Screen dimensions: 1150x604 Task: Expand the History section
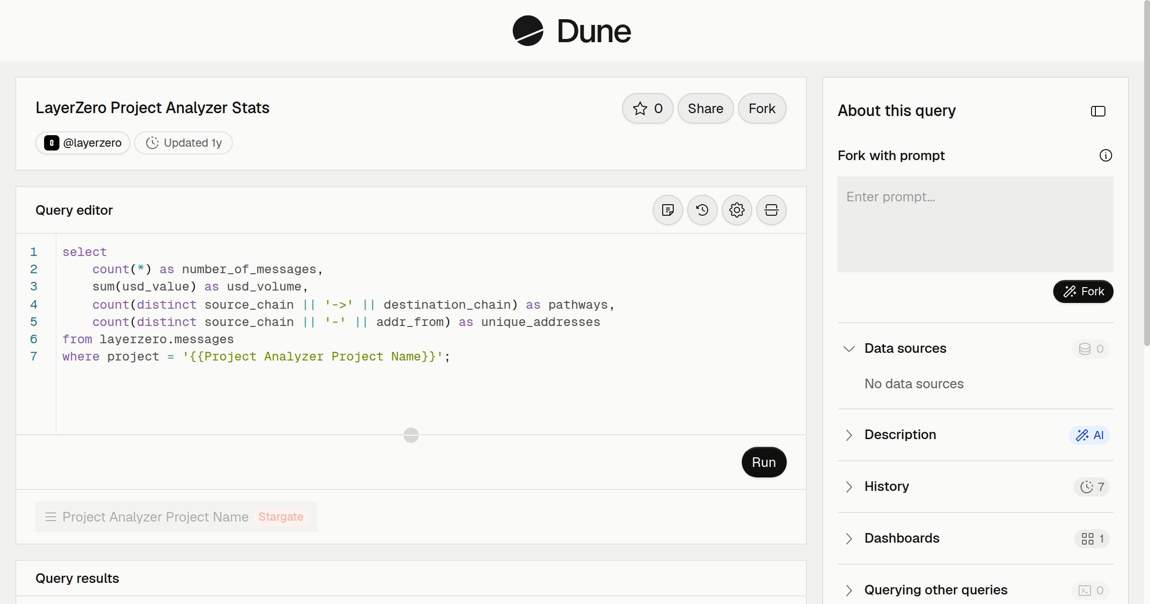click(849, 487)
